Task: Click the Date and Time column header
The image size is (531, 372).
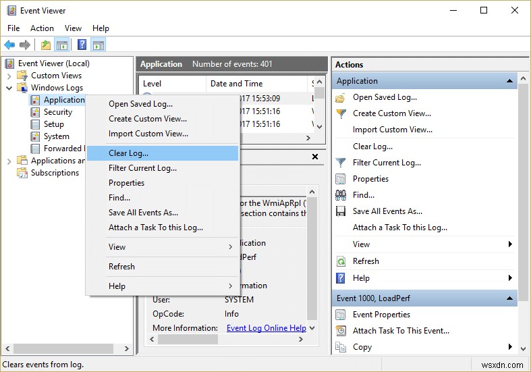Action: point(256,84)
